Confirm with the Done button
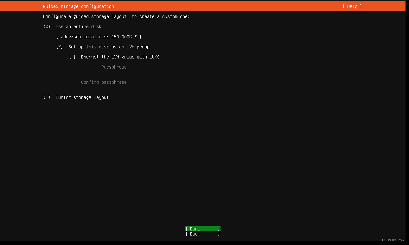Screen dimensions: 409x245 click(203, 229)
